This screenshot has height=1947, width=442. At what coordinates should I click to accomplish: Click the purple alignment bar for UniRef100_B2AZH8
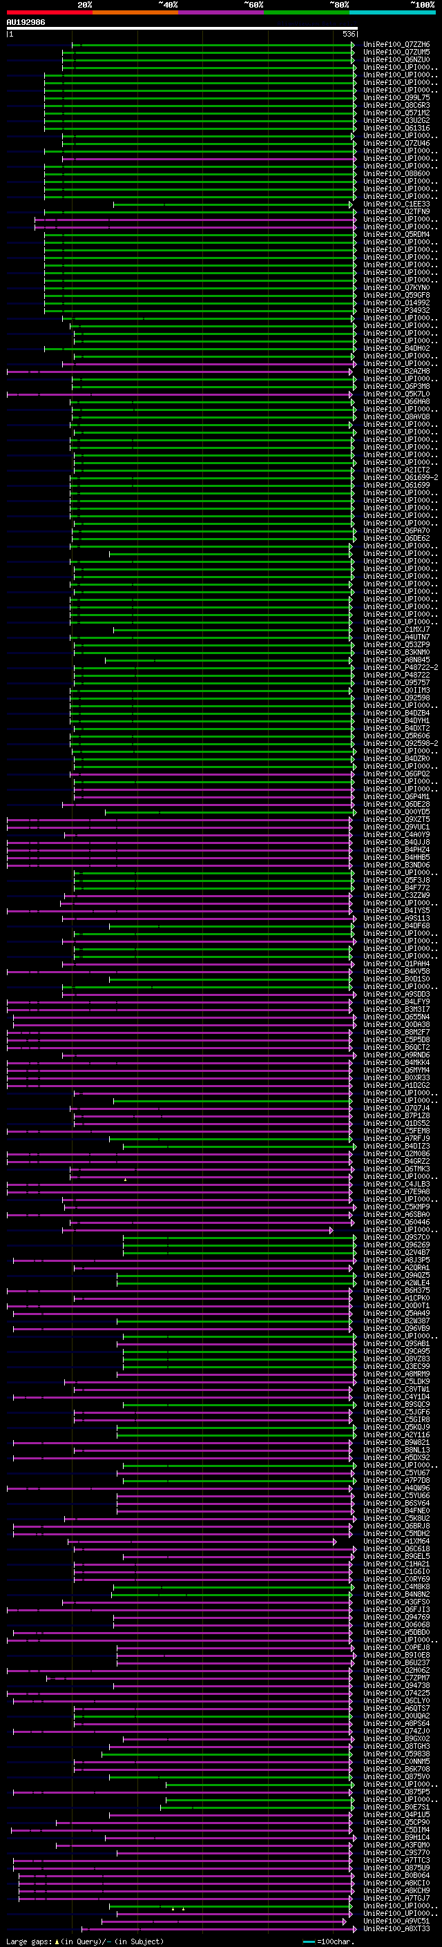pos(180,371)
